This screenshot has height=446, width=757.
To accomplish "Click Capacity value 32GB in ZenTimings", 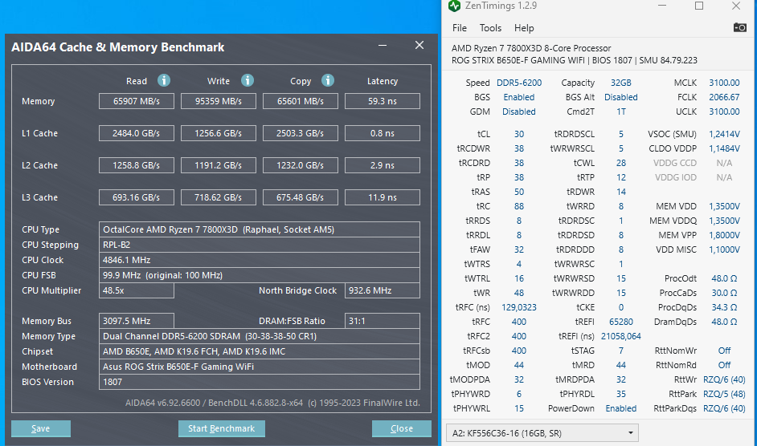I will pos(621,83).
